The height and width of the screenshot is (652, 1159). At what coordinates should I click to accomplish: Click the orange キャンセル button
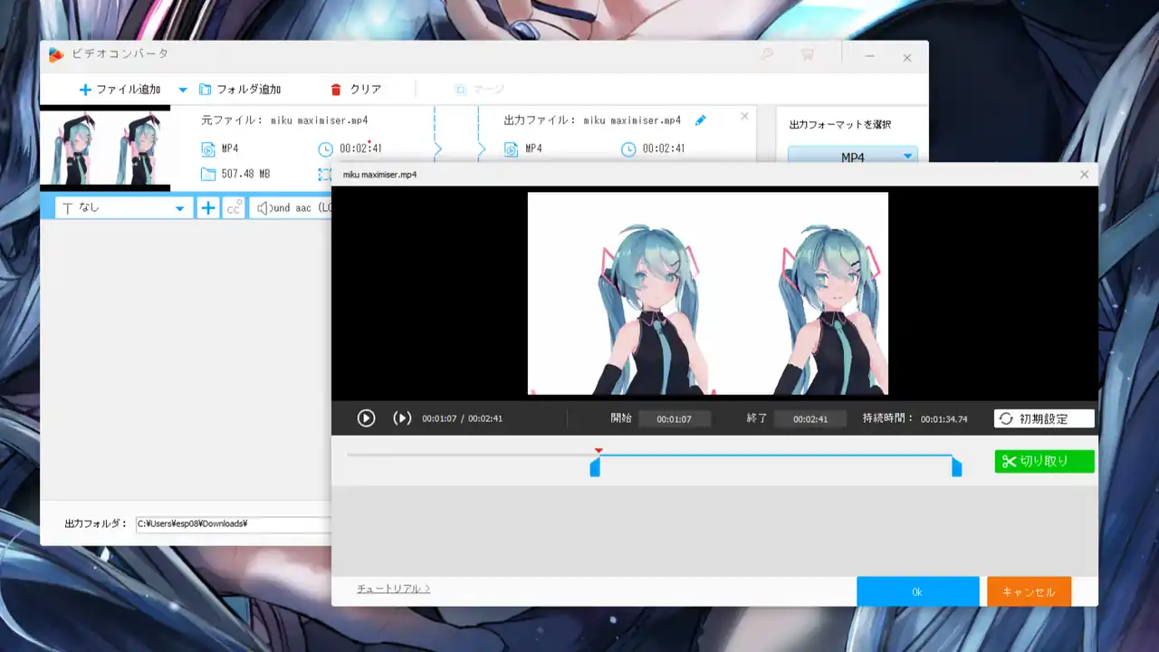pos(1029,591)
